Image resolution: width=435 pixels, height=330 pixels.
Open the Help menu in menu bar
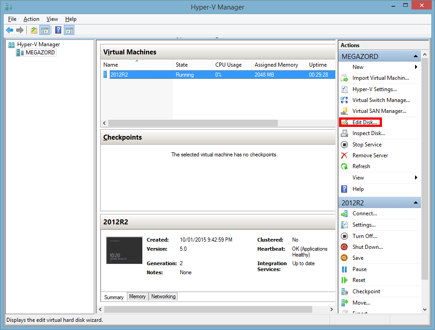pyautogui.click(x=71, y=19)
